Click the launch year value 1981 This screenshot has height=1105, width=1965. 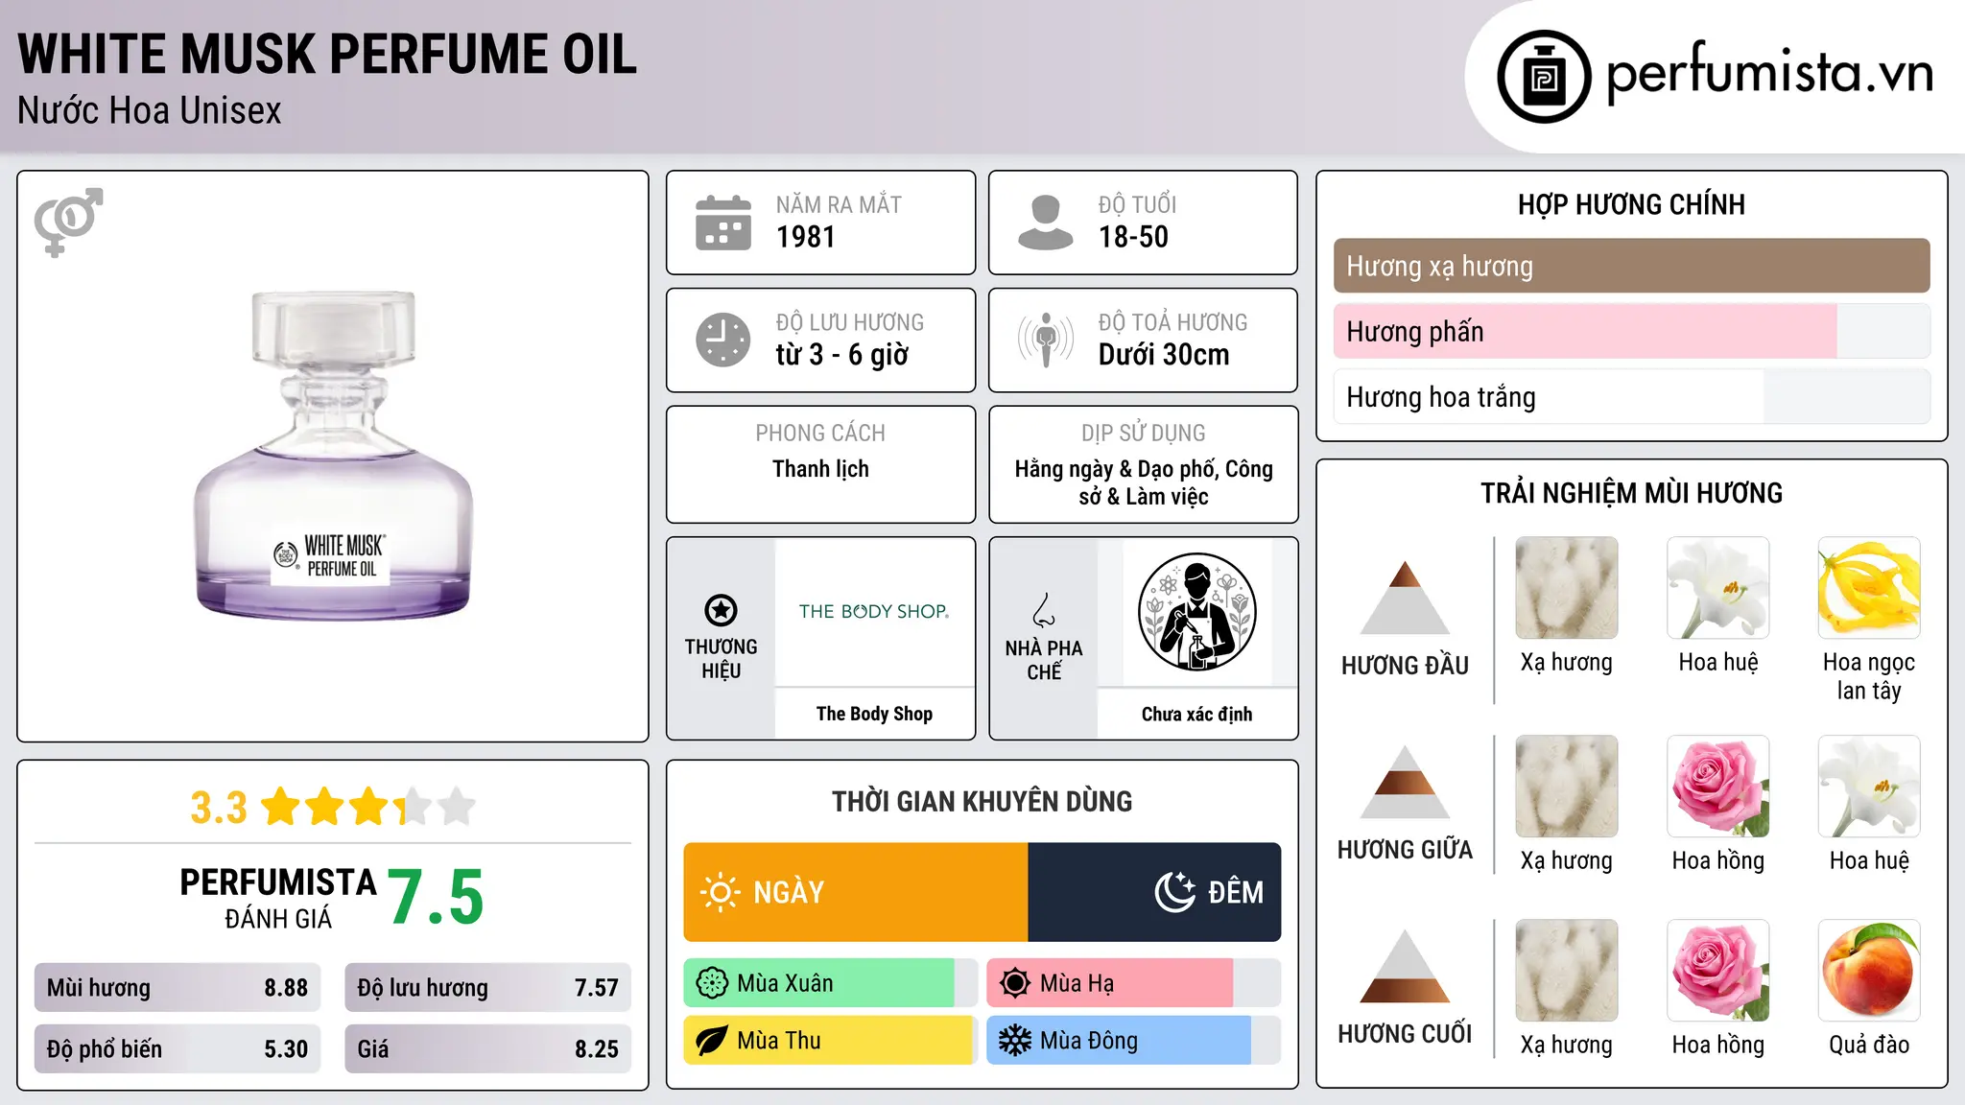806,237
